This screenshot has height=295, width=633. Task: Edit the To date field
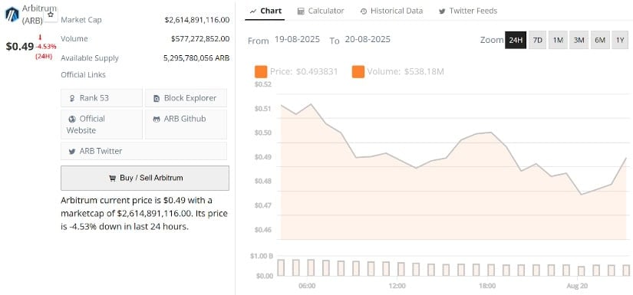pyautogui.click(x=368, y=40)
